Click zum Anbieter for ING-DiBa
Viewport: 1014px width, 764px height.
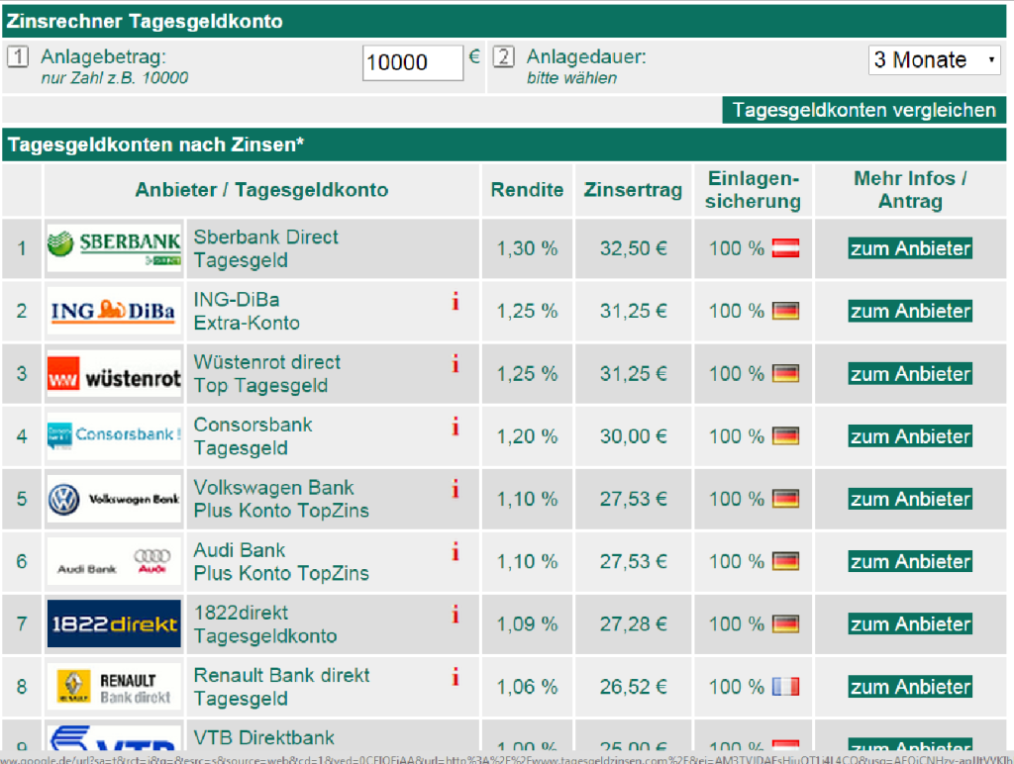910,311
